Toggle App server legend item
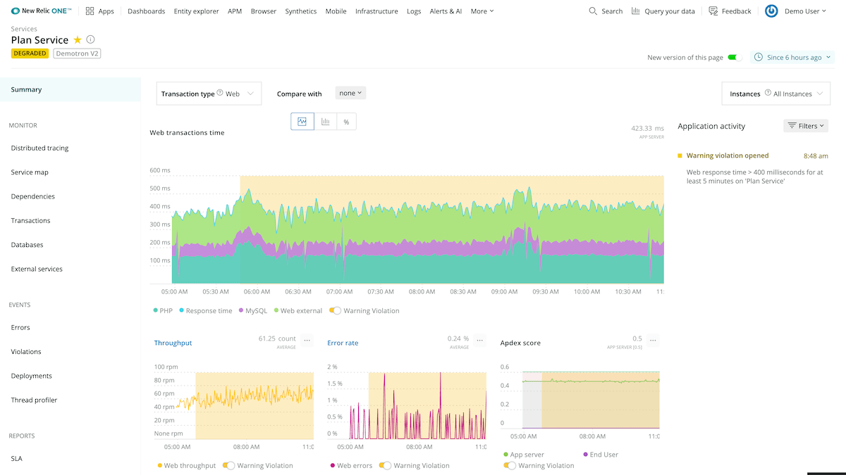The width and height of the screenshot is (846, 475). pyautogui.click(x=524, y=455)
